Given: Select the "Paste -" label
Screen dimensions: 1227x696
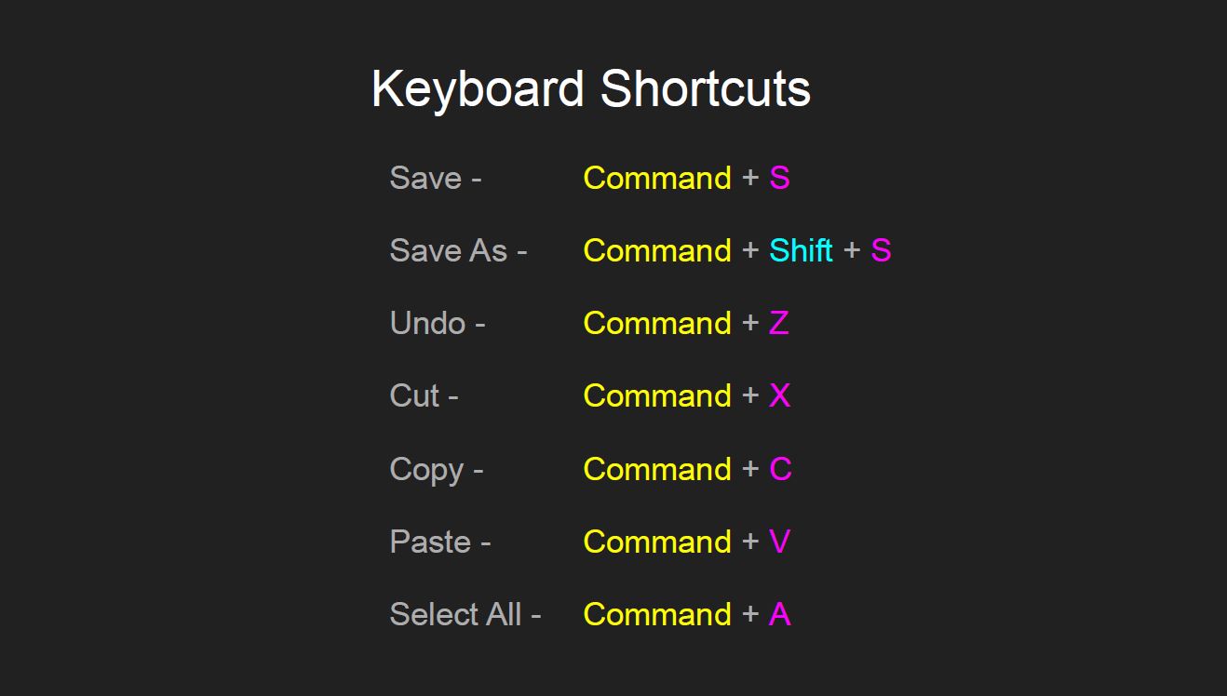Looking at the screenshot, I should pyautogui.click(x=439, y=542).
